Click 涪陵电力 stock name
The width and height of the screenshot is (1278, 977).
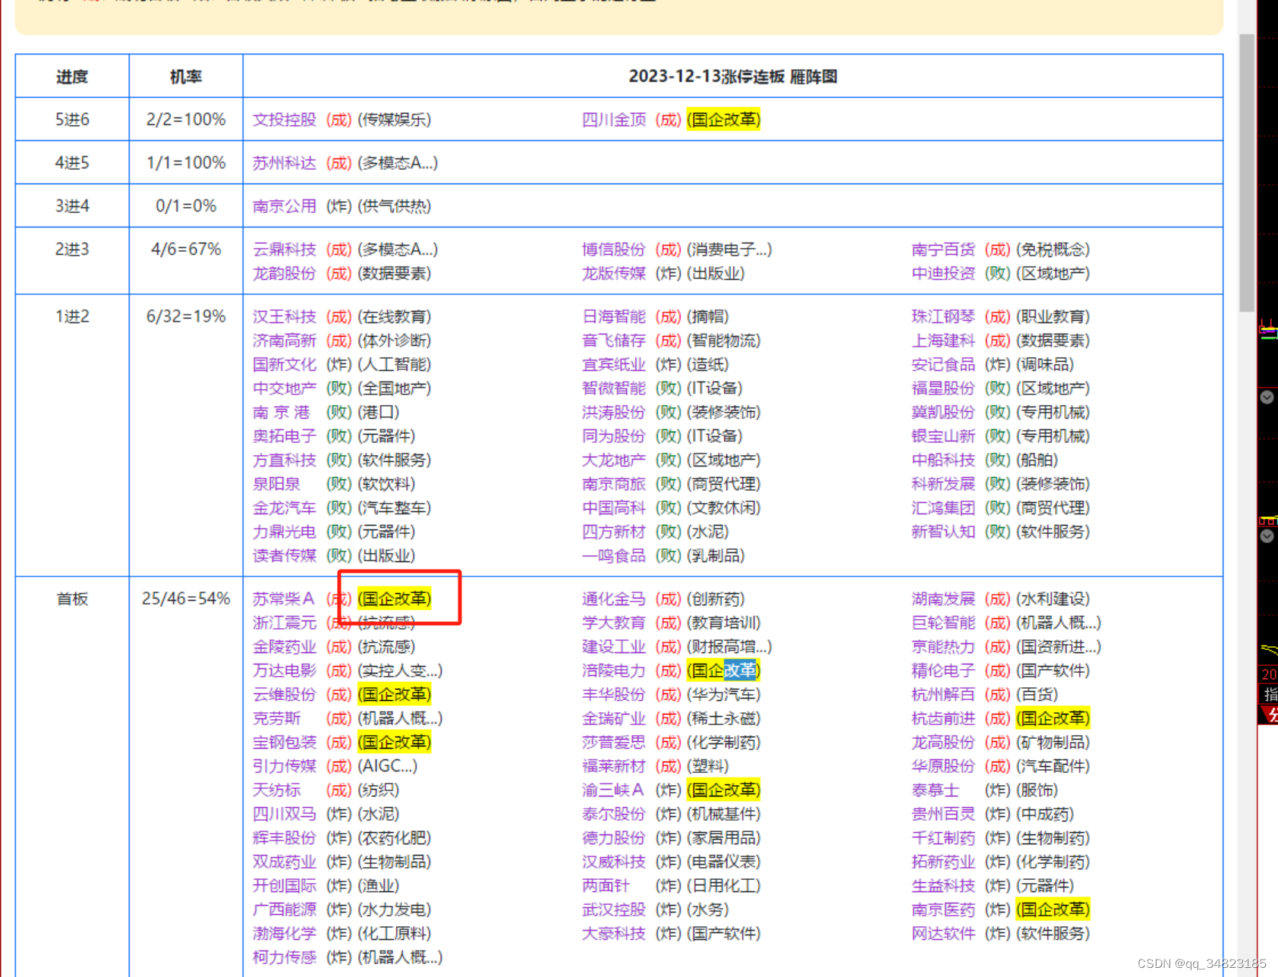click(614, 671)
